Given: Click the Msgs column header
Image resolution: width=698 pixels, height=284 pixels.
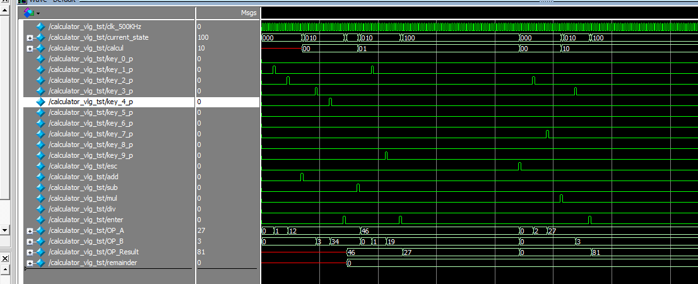Looking at the screenshot, I should (x=248, y=13).
